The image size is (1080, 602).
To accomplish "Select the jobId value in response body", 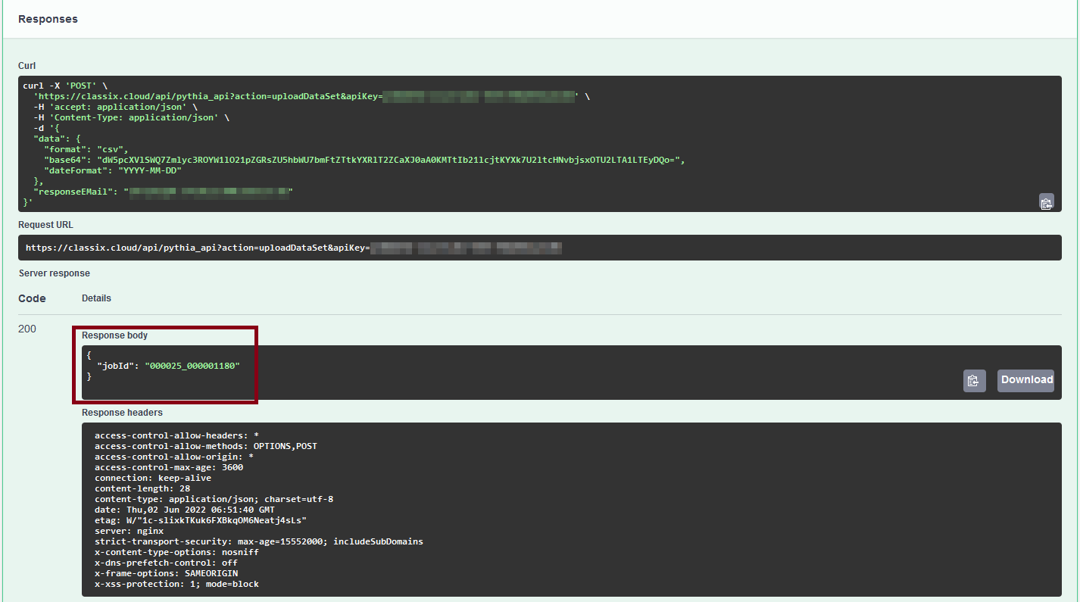I will pyautogui.click(x=192, y=366).
